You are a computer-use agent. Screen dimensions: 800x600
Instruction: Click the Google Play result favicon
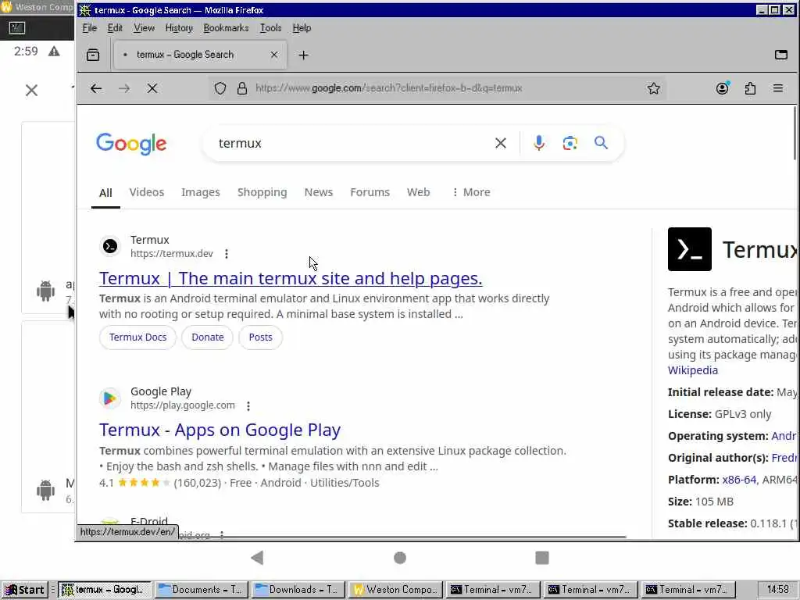point(110,398)
